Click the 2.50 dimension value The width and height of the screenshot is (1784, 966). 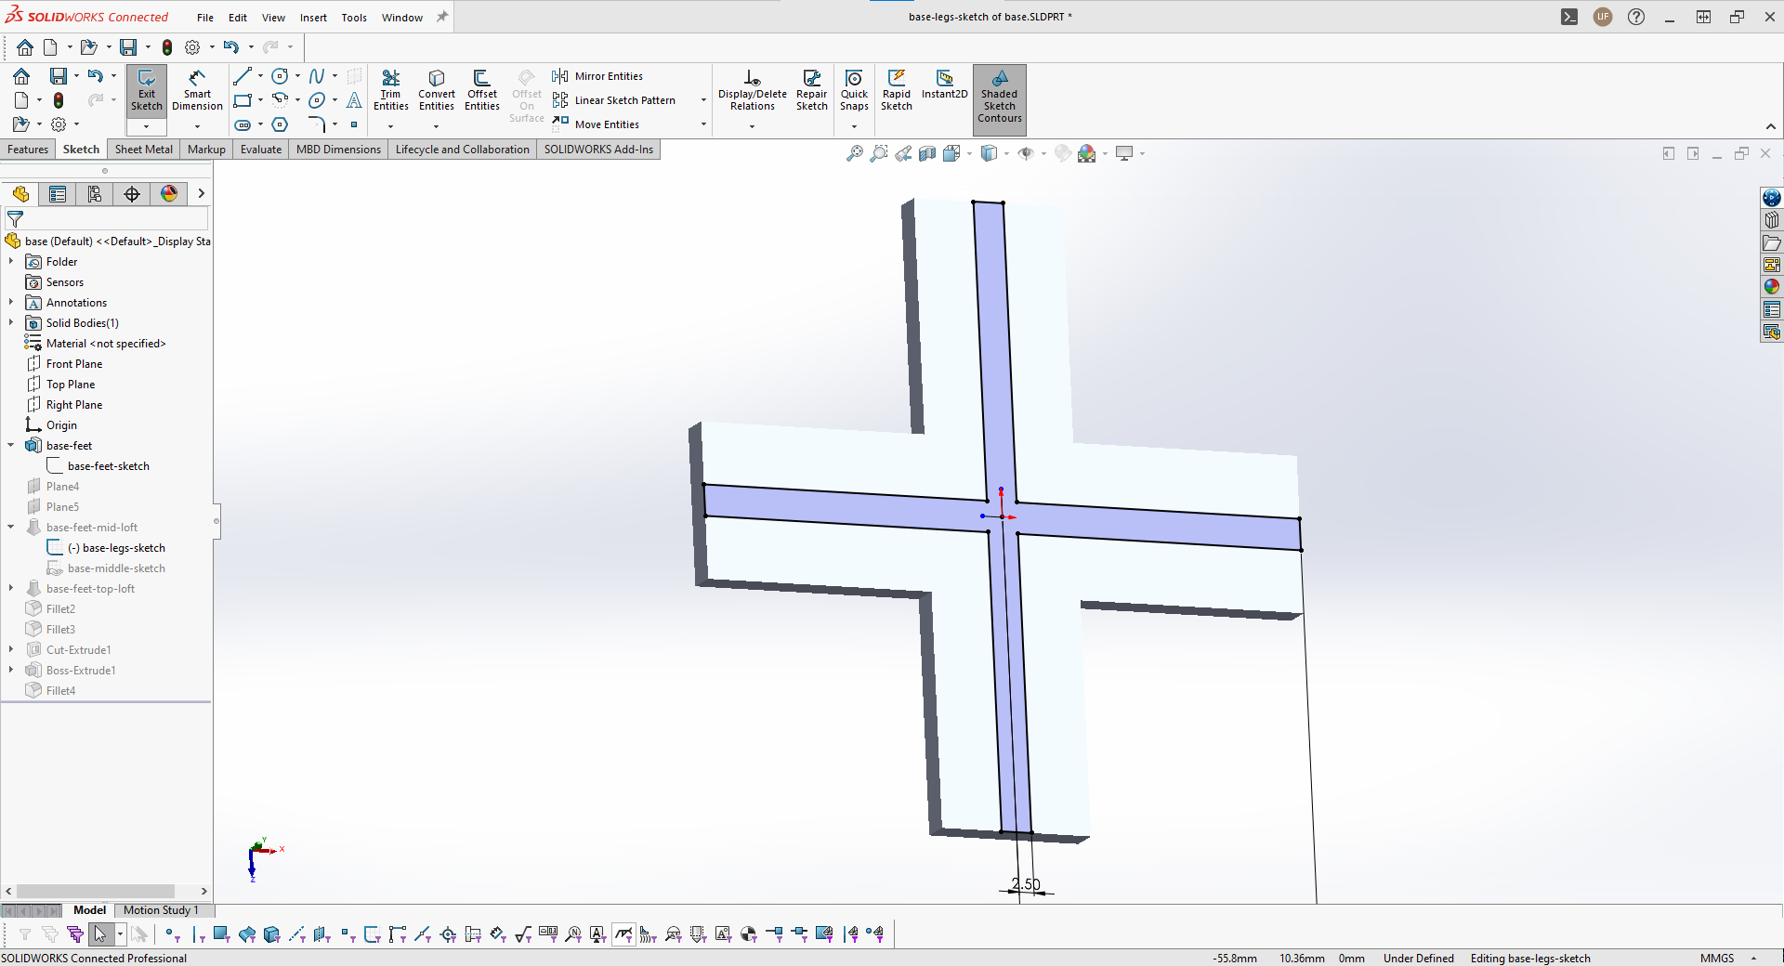click(x=1026, y=884)
